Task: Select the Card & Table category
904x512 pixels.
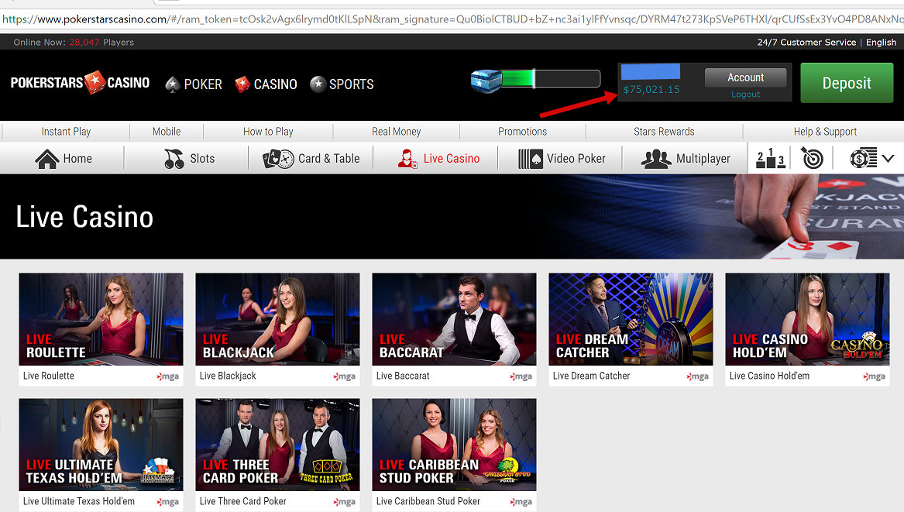Action: 328,159
